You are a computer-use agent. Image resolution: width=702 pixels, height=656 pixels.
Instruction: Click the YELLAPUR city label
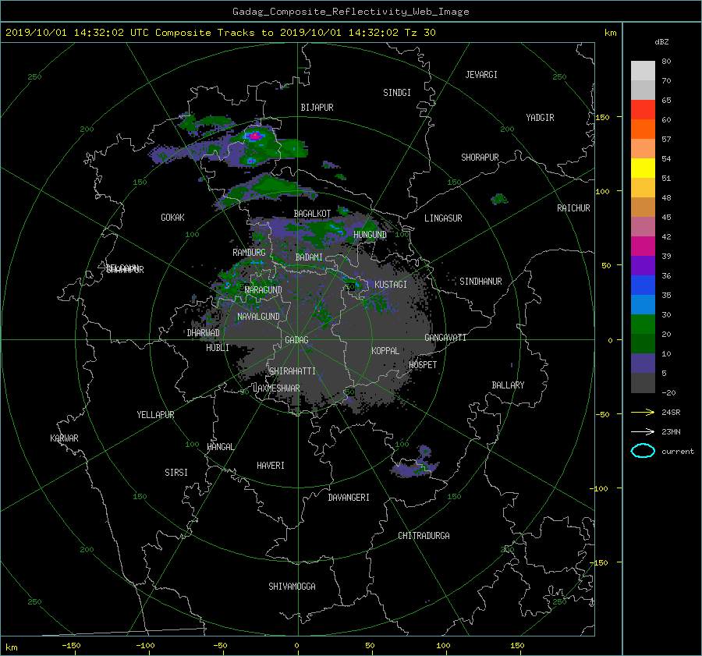155,415
